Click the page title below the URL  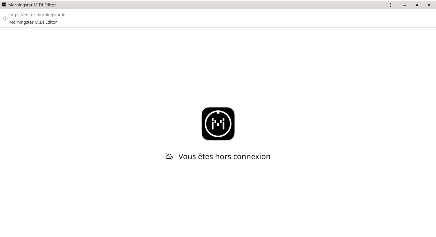click(x=33, y=22)
